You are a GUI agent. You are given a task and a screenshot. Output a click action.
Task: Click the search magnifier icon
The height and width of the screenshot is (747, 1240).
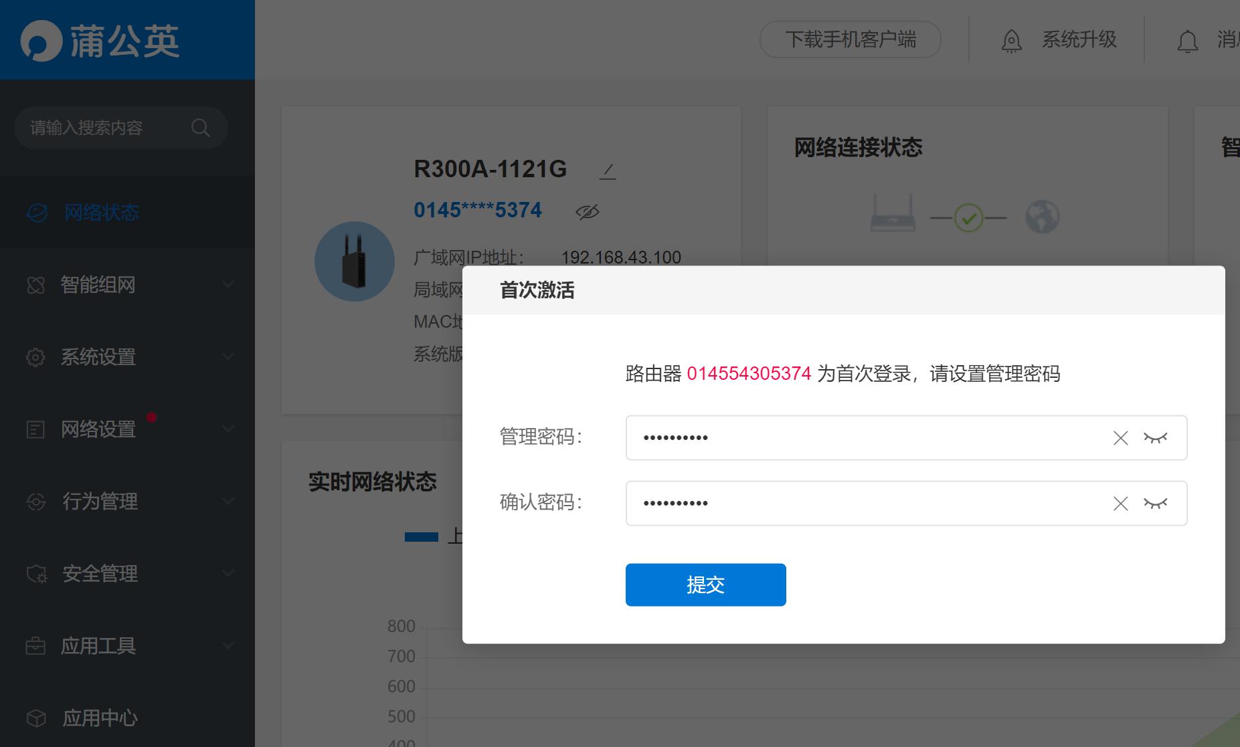tap(200, 127)
